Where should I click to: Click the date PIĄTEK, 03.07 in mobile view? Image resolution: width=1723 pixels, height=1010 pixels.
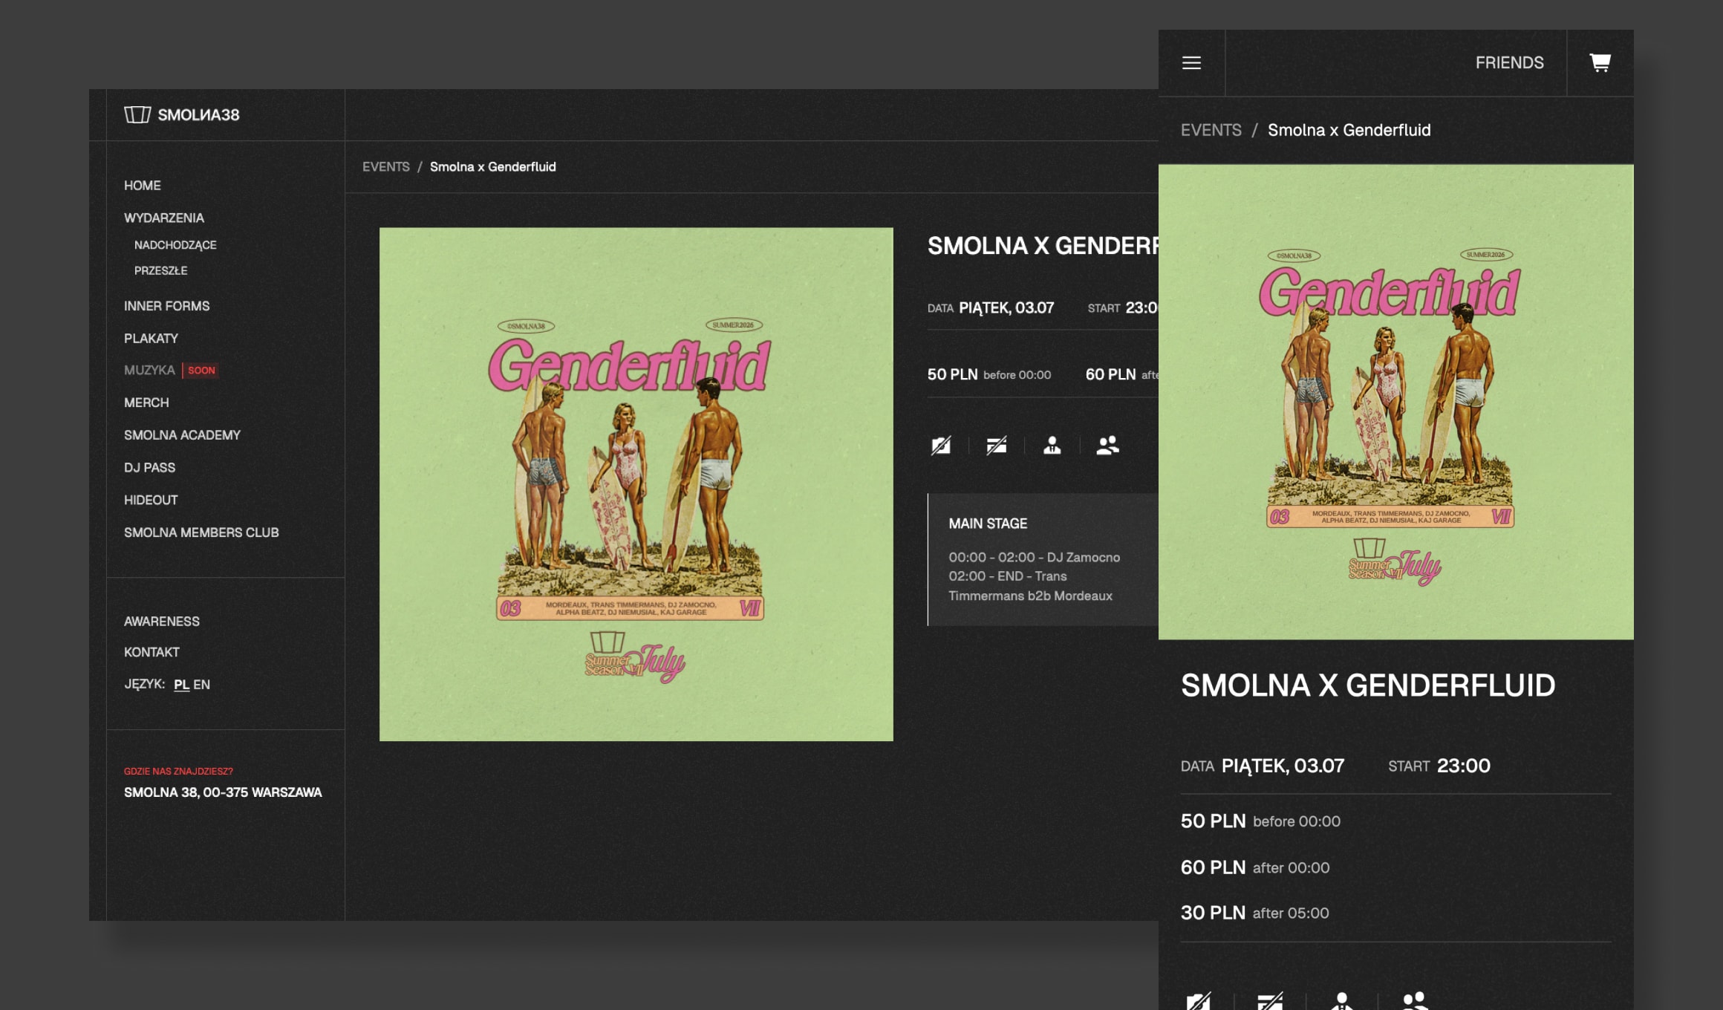pos(1283,766)
